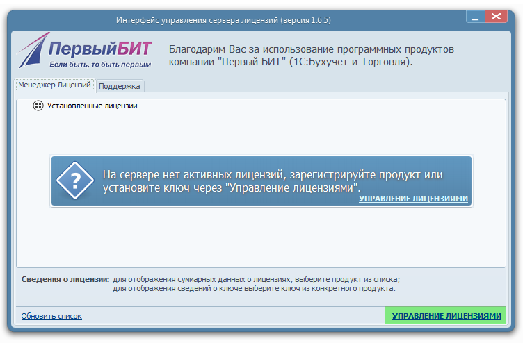Click the green УПРАВЛЕНИЕ ЛИЦЕНЗИЯМИ button
Screen dimensions: 523x343
pos(446,316)
